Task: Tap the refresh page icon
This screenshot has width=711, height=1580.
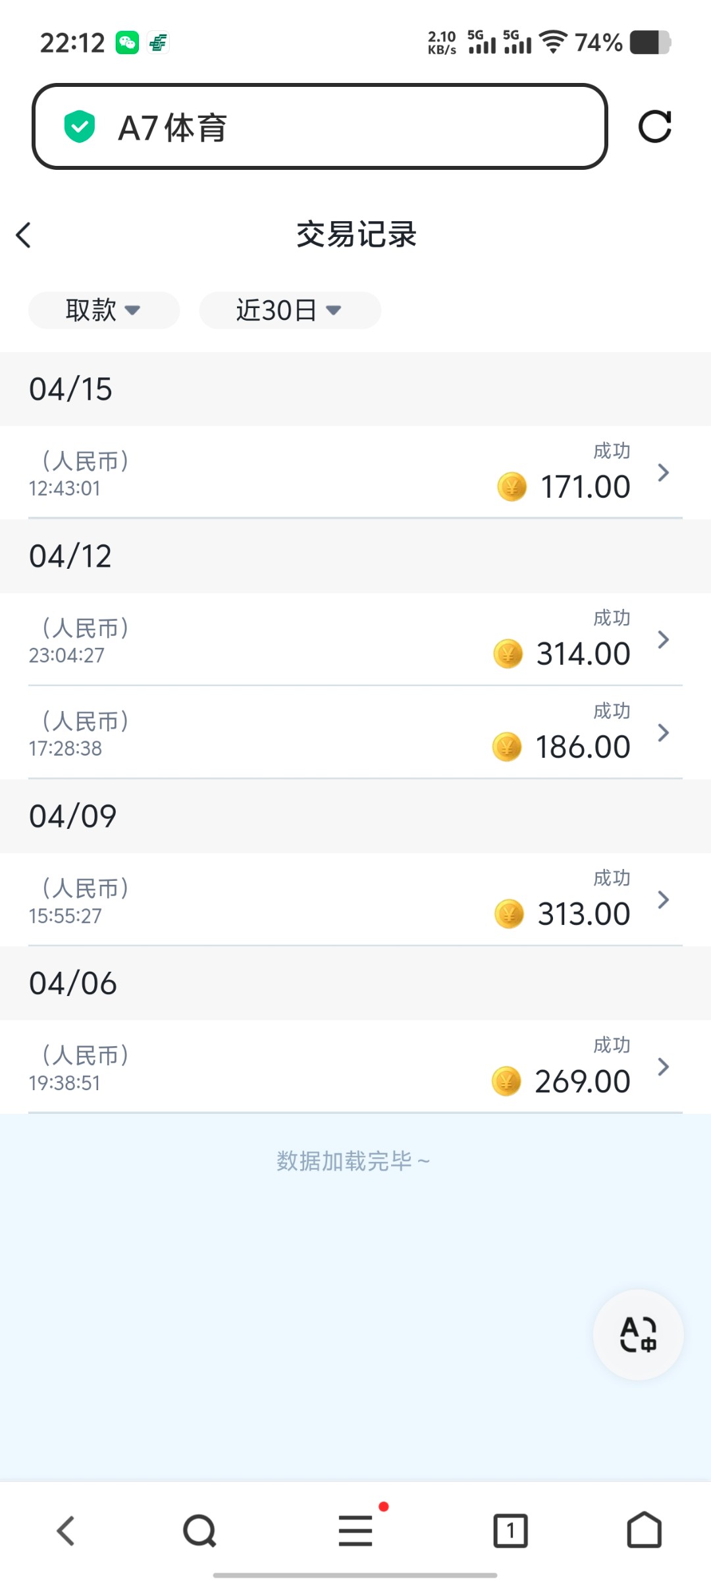Action: (x=654, y=126)
